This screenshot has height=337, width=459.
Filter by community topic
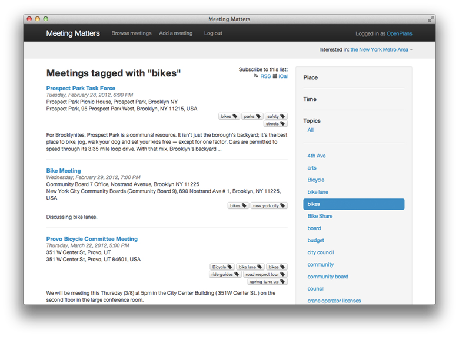click(x=321, y=265)
